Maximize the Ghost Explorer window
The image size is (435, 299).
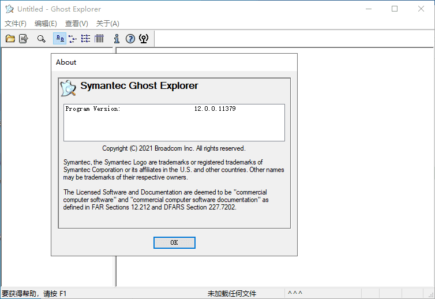pos(395,9)
